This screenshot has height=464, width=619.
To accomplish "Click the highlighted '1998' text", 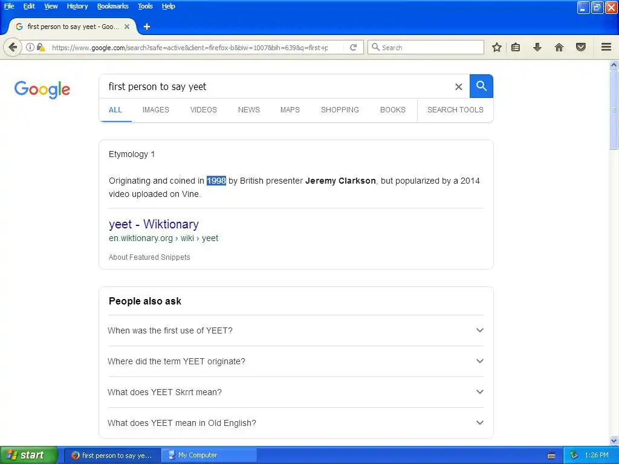I will click(x=216, y=181).
